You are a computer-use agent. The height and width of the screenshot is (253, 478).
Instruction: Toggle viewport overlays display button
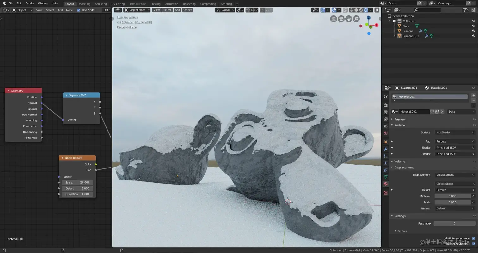tap(334, 10)
